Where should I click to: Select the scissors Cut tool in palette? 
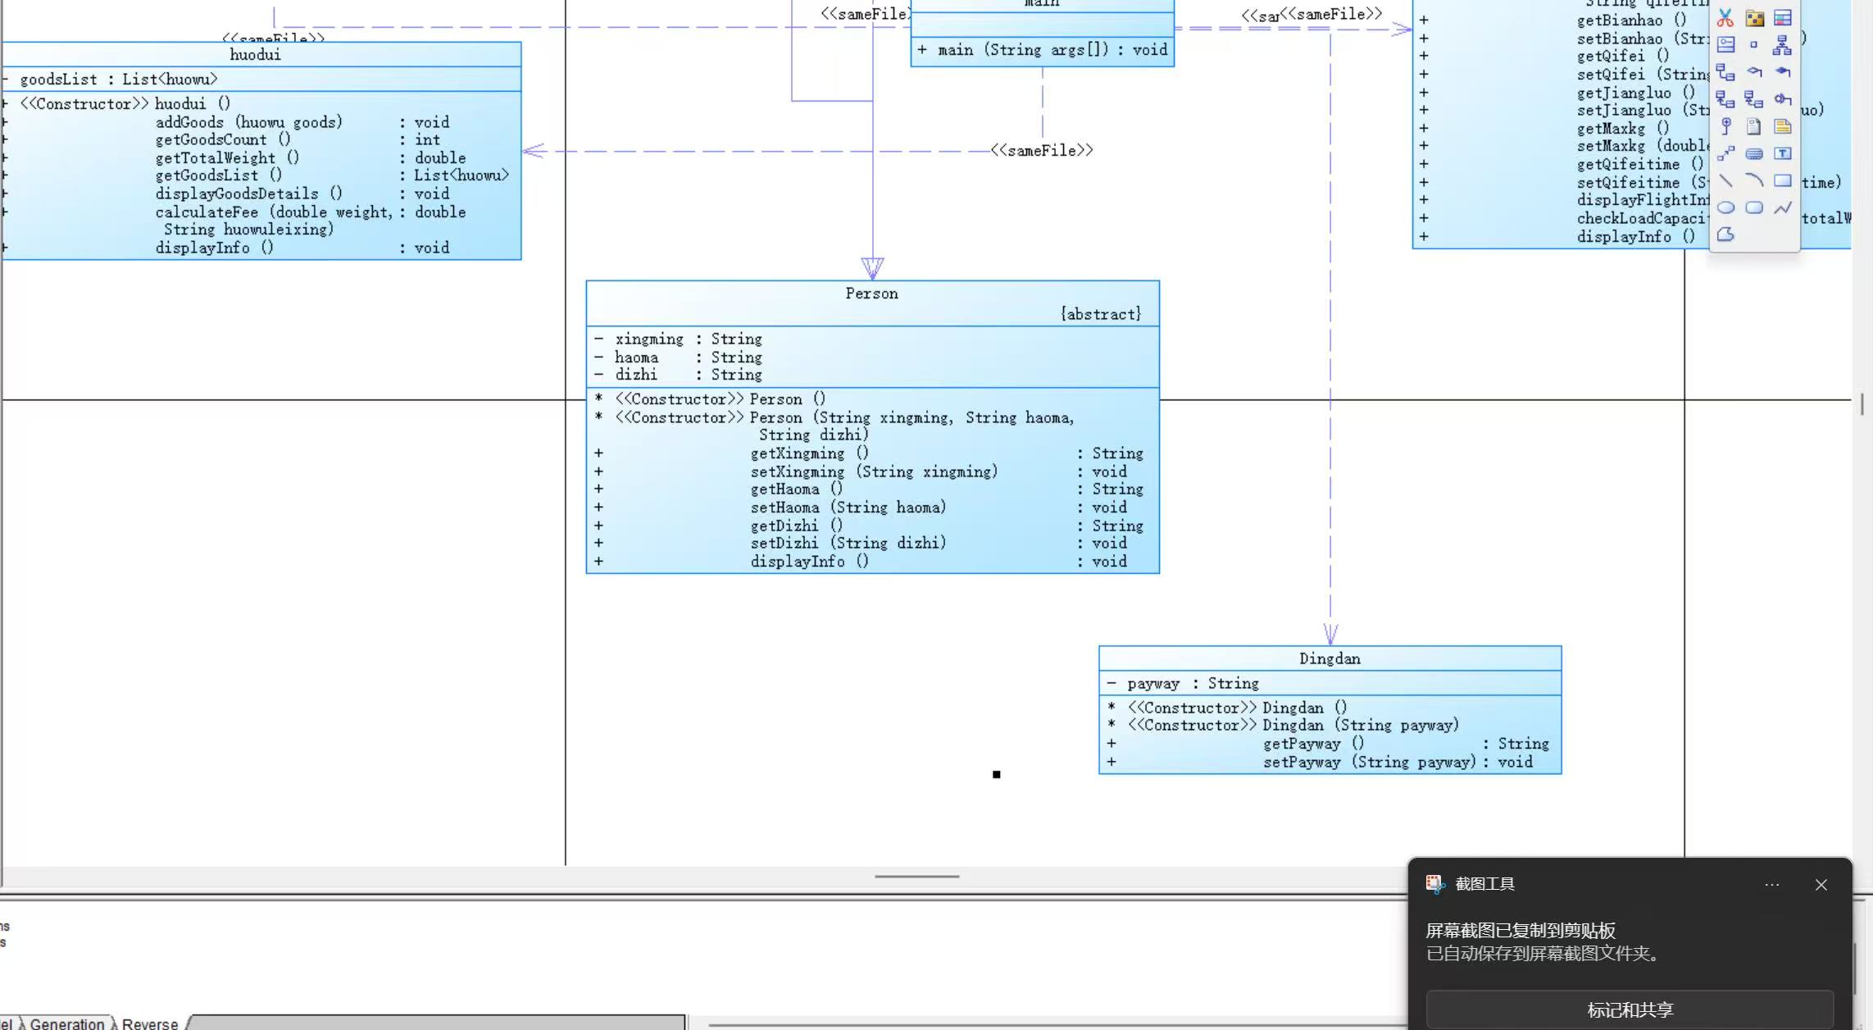(1725, 18)
